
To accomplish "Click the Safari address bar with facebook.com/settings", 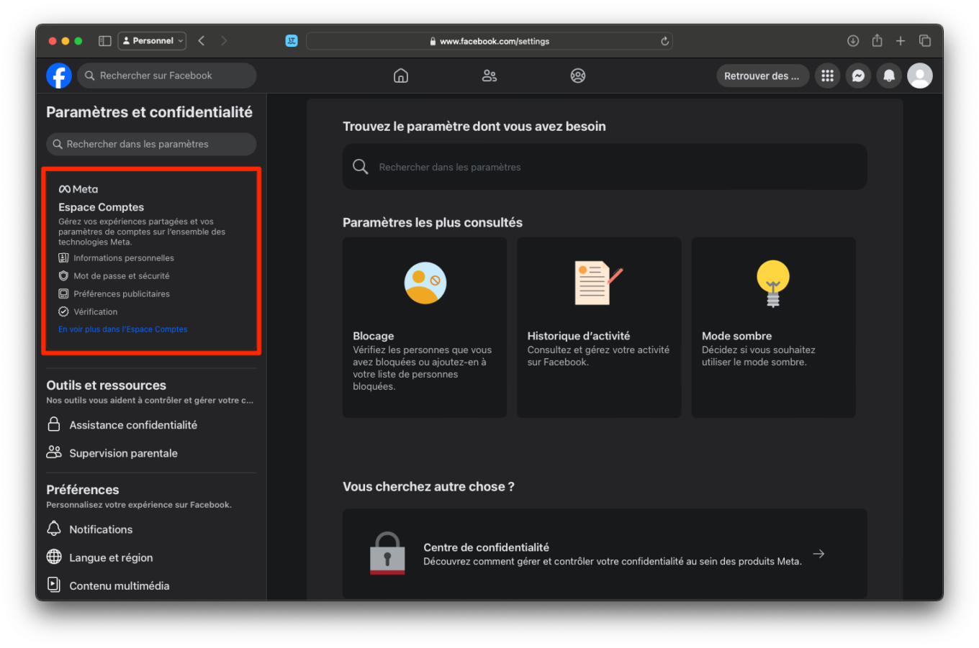I will click(x=489, y=41).
